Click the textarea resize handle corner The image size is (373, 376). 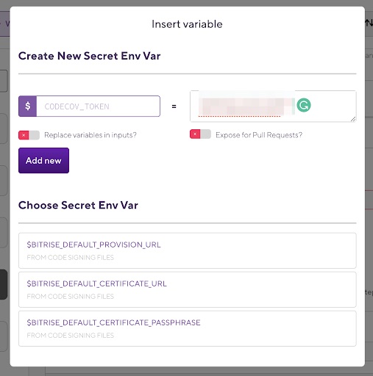tap(353, 119)
